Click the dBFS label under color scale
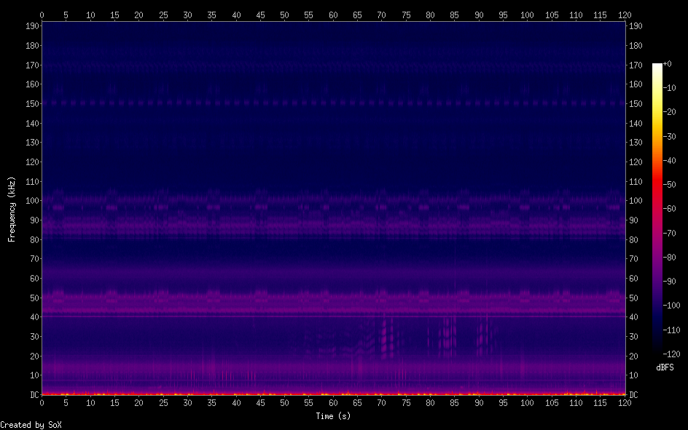Viewport: 688px width, 430px height. [x=665, y=367]
